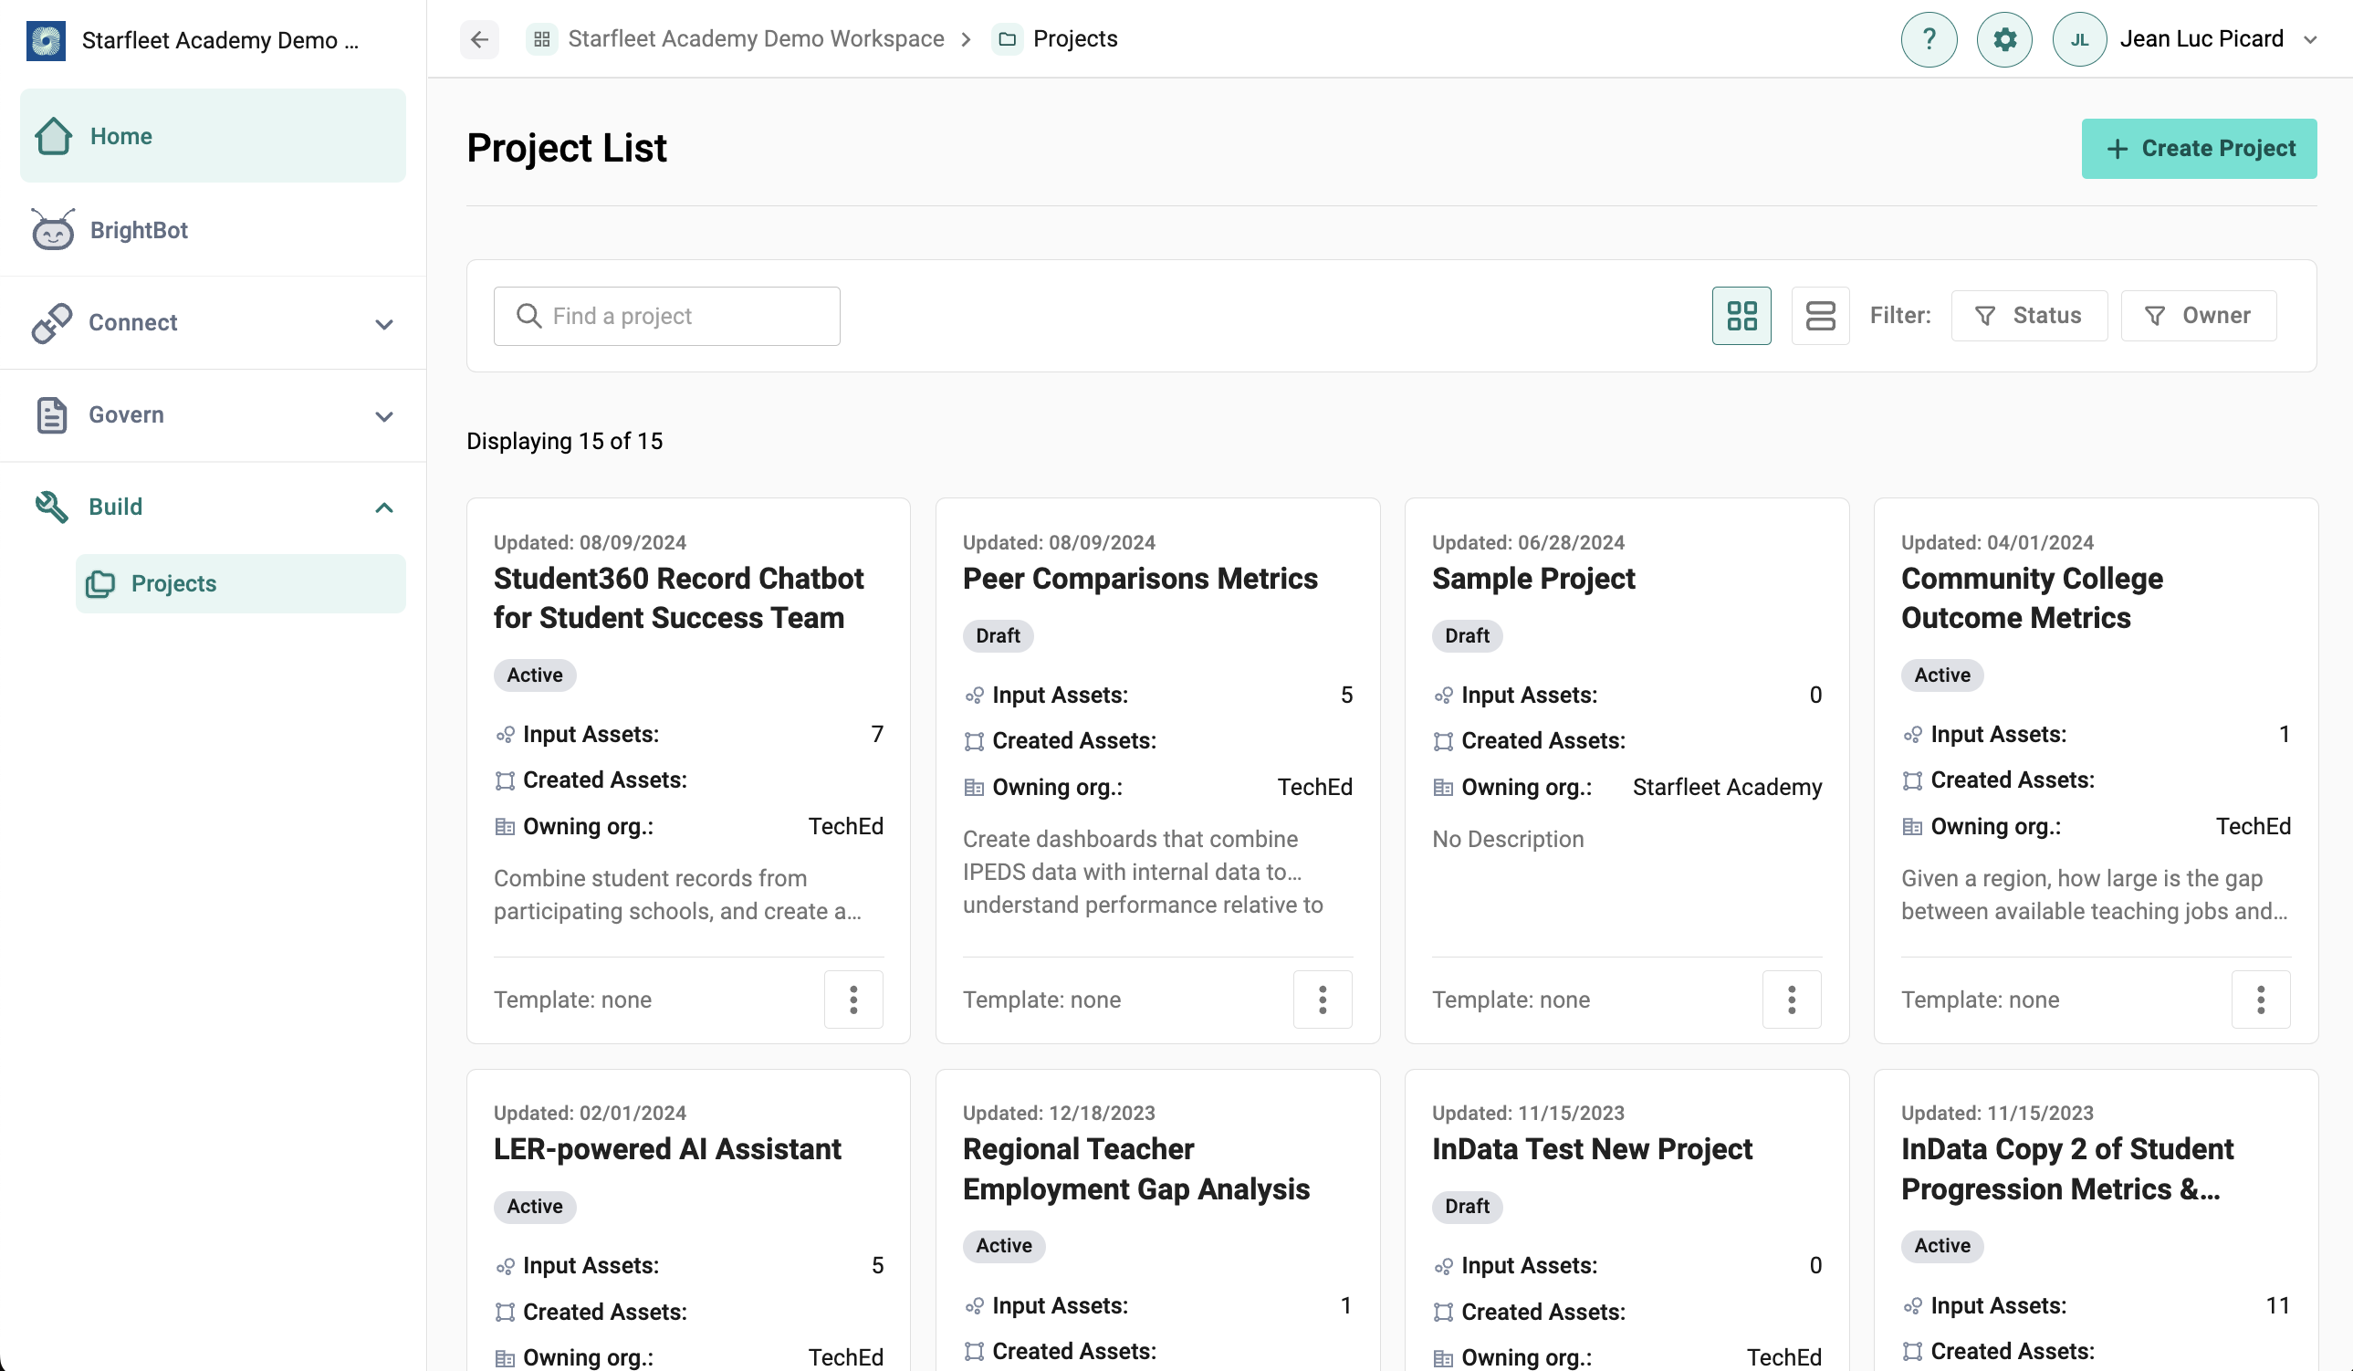Click Active badge on LER-powered AI Assistant
This screenshot has width=2353, height=1371.
[x=535, y=1207]
